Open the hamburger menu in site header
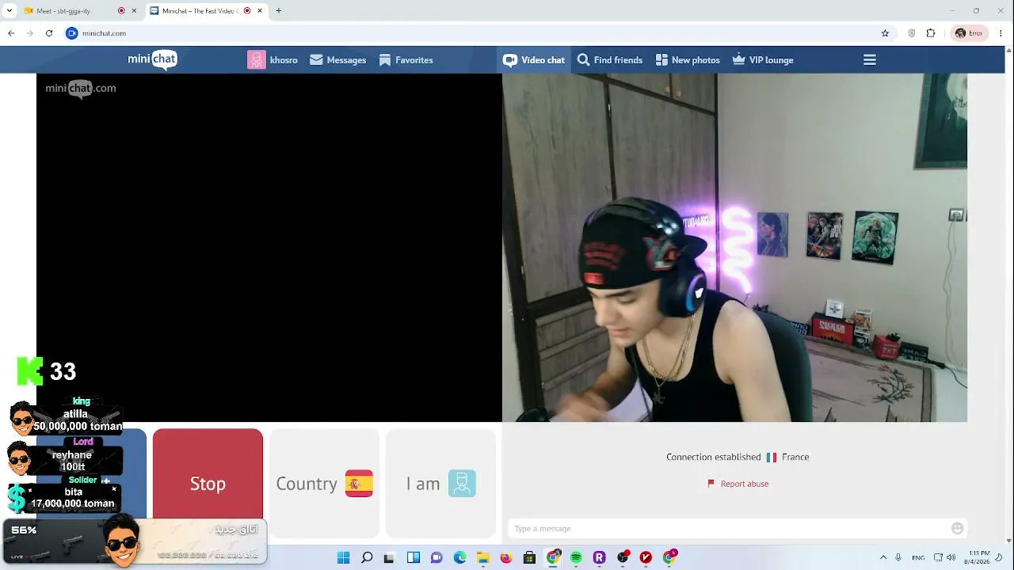 [x=869, y=60]
